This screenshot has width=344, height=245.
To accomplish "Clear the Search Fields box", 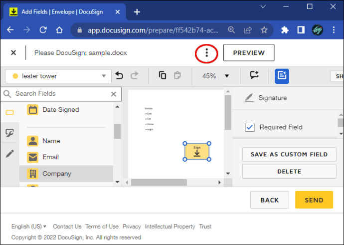I will tap(114, 94).
